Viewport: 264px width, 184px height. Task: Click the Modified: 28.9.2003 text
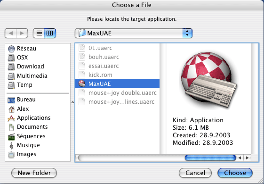203,143
